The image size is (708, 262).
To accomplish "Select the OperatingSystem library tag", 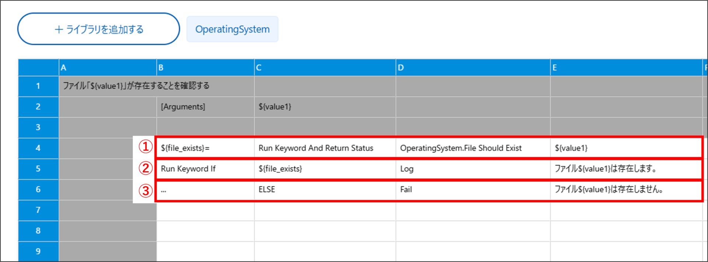I will [x=232, y=29].
